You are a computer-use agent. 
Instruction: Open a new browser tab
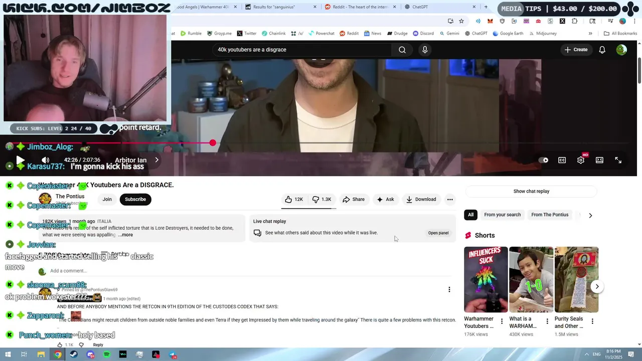click(486, 7)
